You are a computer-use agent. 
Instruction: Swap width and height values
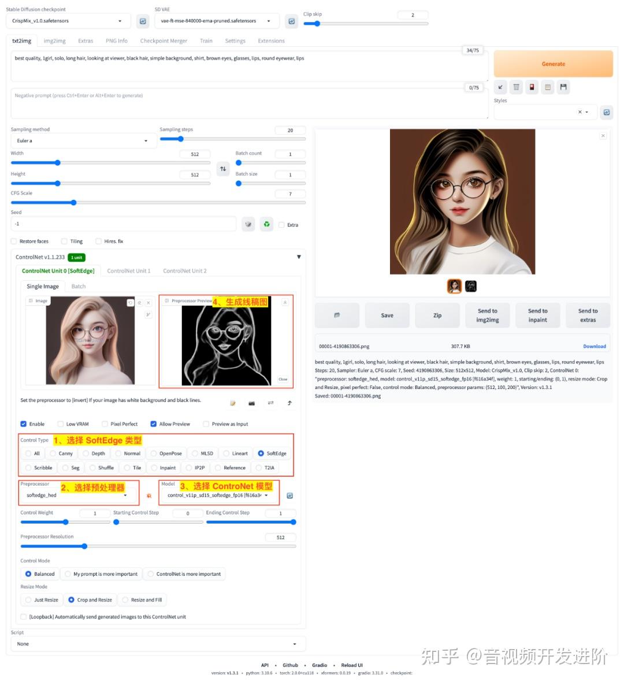pos(223,168)
